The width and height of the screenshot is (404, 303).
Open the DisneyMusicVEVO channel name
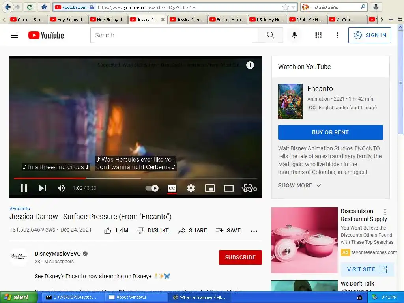pyautogui.click(x=58, y=254)
